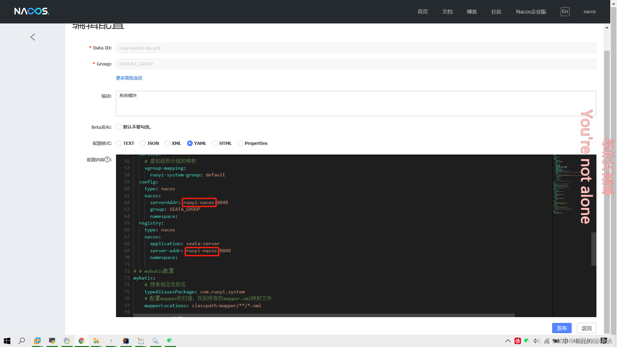Select Properties config format
The image size is (617, 347).
240,143
